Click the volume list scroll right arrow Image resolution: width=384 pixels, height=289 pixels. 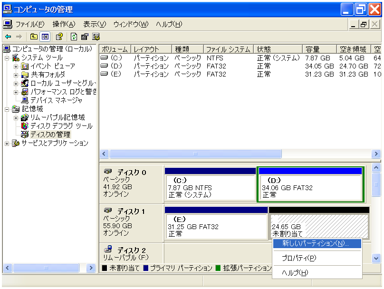pos(376,154)
